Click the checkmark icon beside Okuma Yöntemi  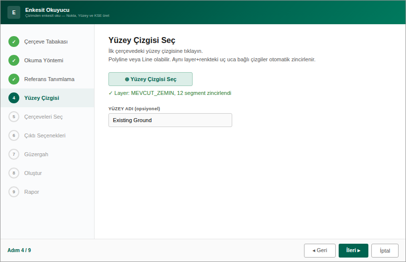point(14,60)
